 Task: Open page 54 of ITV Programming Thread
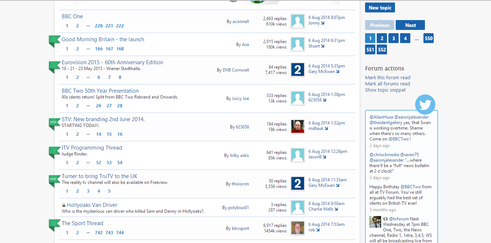coord(120,163)
